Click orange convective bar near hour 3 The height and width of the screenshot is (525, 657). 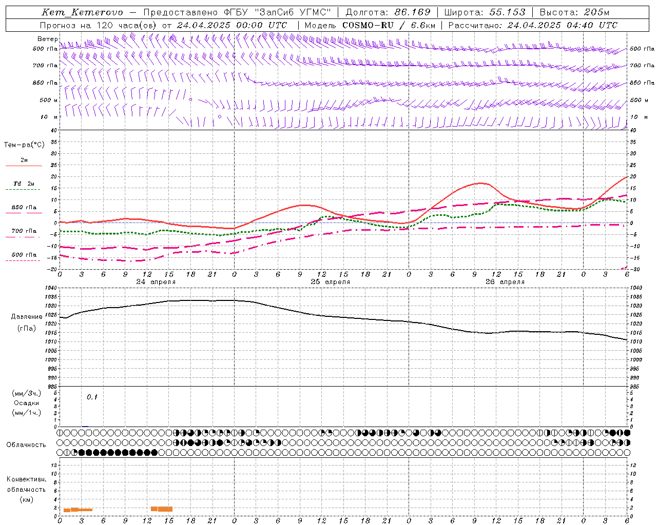click(78, 510)
